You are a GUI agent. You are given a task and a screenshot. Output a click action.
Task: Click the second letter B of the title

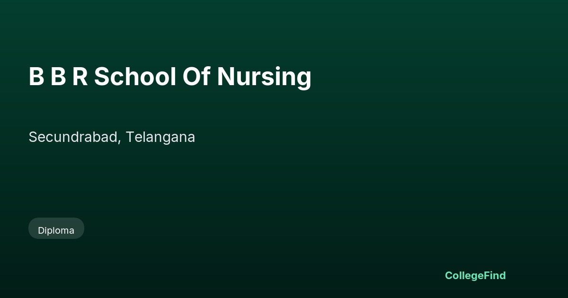(58, 77)
